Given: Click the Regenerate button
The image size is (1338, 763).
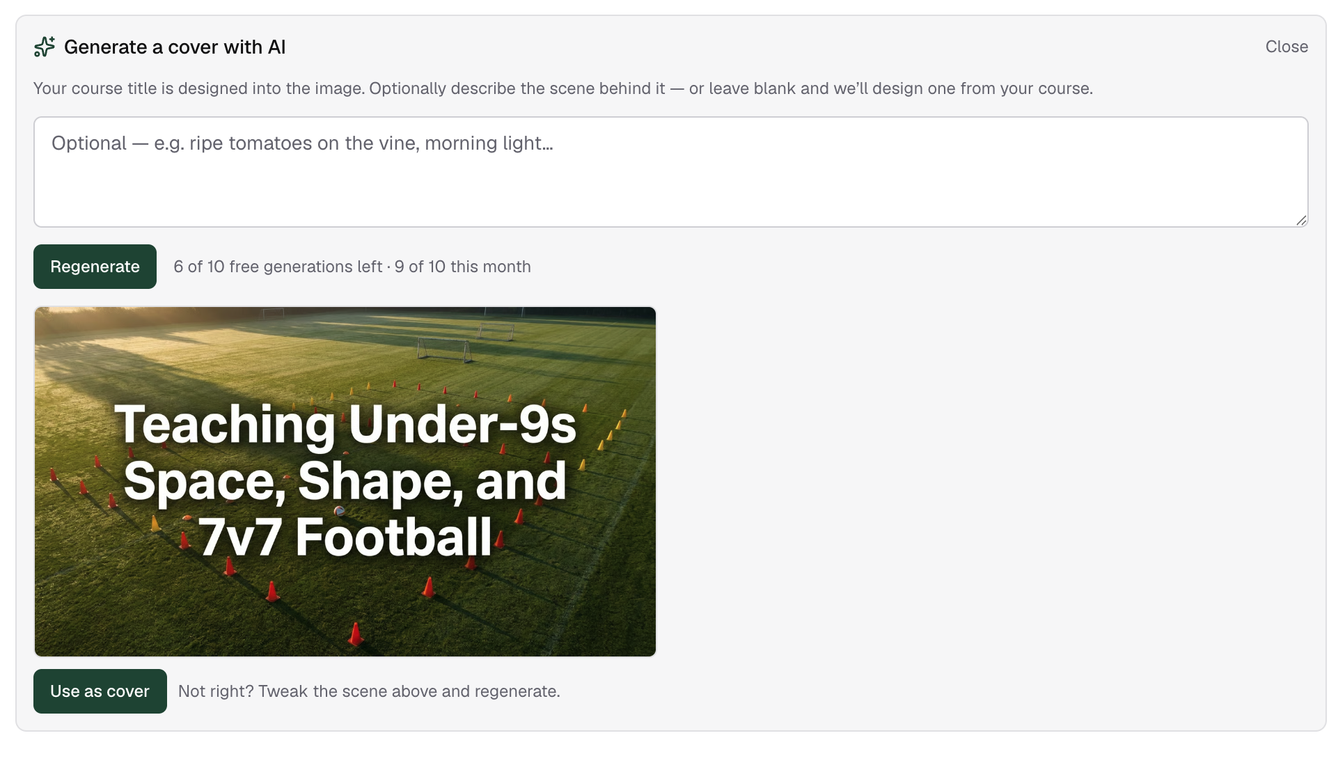Looking at the screenshot, I should 95,267.
